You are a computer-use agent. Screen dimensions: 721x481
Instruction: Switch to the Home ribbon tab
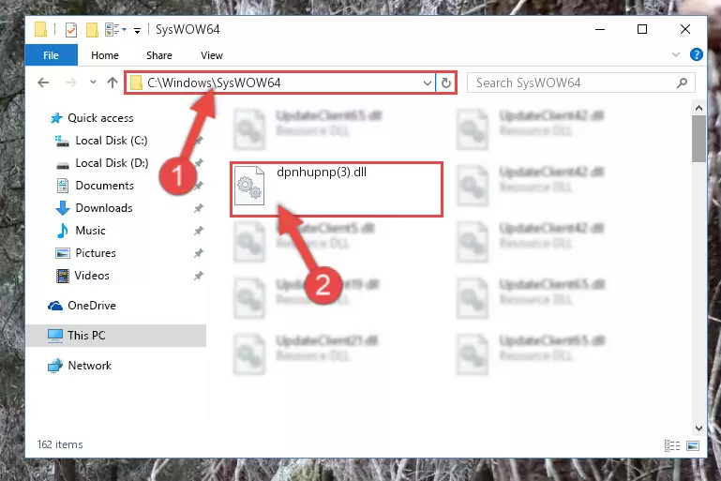pyautogui.click(x=105, y=55)
